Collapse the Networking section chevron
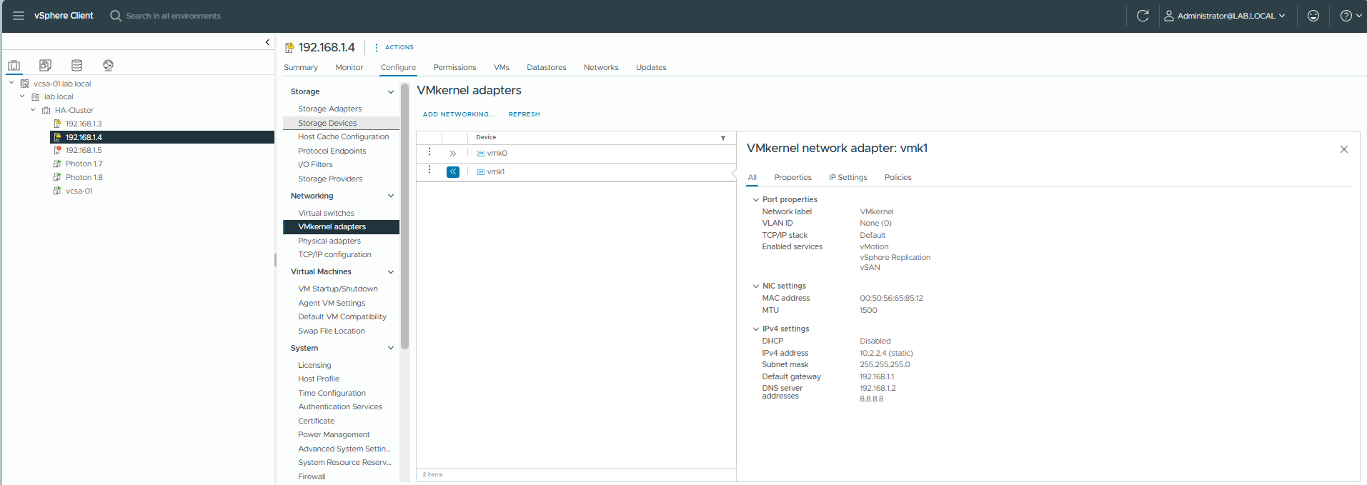Screen dimensions: 1367x485 (391, 196)
